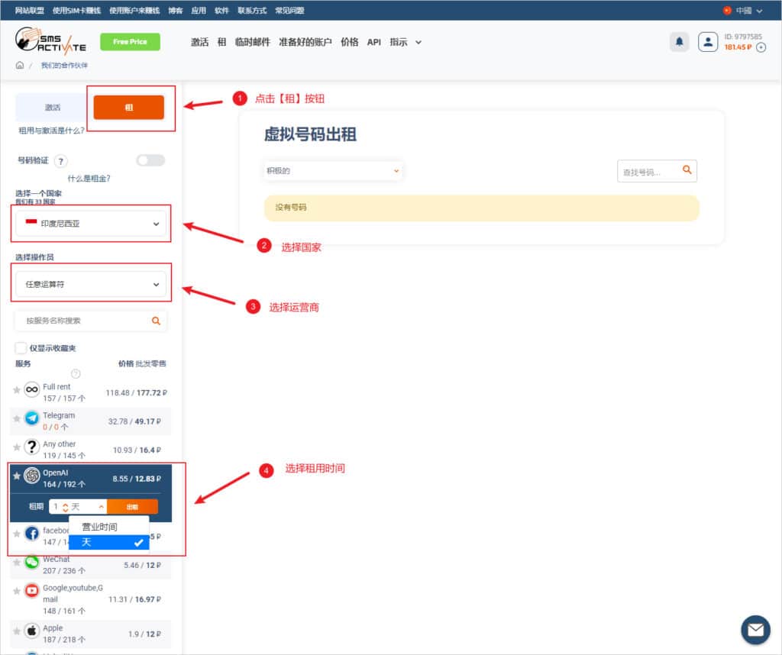Open the 天 rental unit dropdown
Viewport: 782px width, 655px height.
point(89,507)
